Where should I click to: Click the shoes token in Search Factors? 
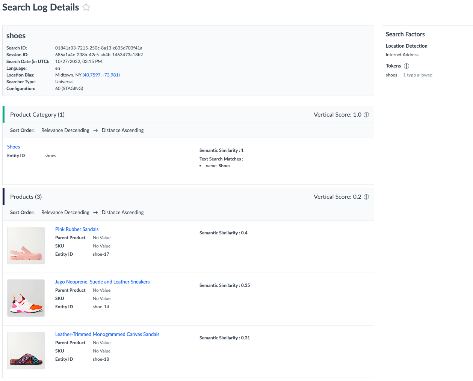(x=391, y=75)
